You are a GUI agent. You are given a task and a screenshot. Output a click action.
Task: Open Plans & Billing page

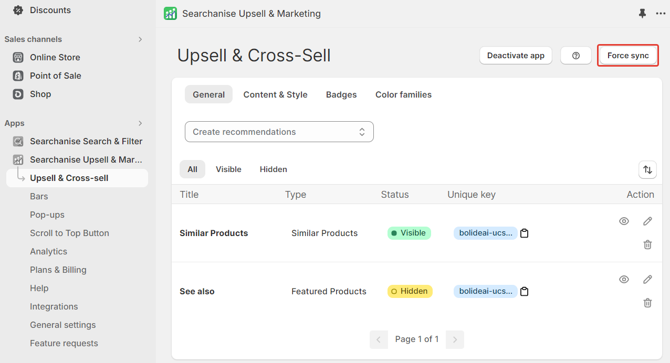58,270
